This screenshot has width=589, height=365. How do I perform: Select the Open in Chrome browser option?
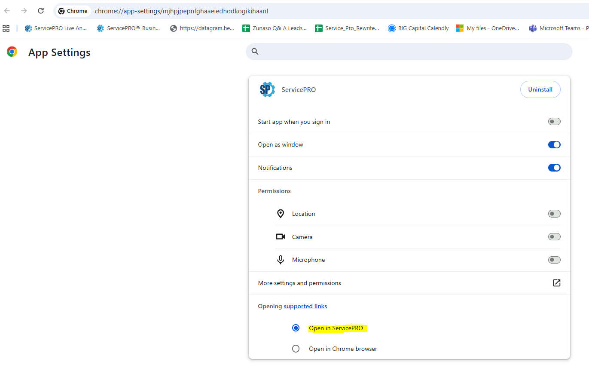pyautogui.click(x=296, y=349)
